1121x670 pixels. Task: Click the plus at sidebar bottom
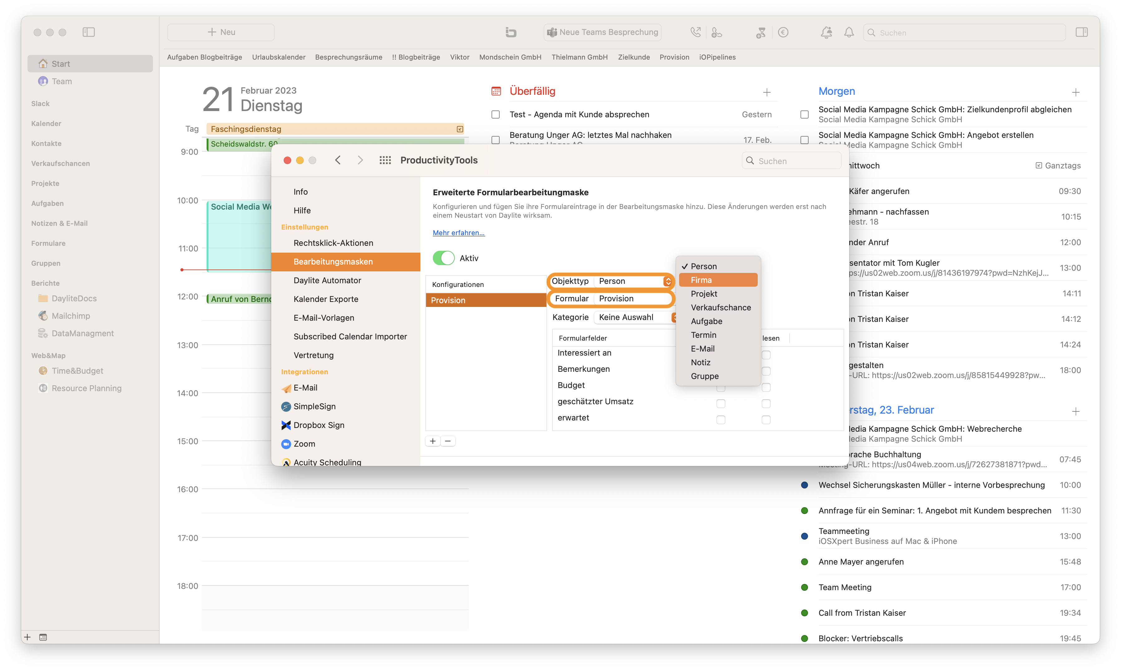point(27,637)
